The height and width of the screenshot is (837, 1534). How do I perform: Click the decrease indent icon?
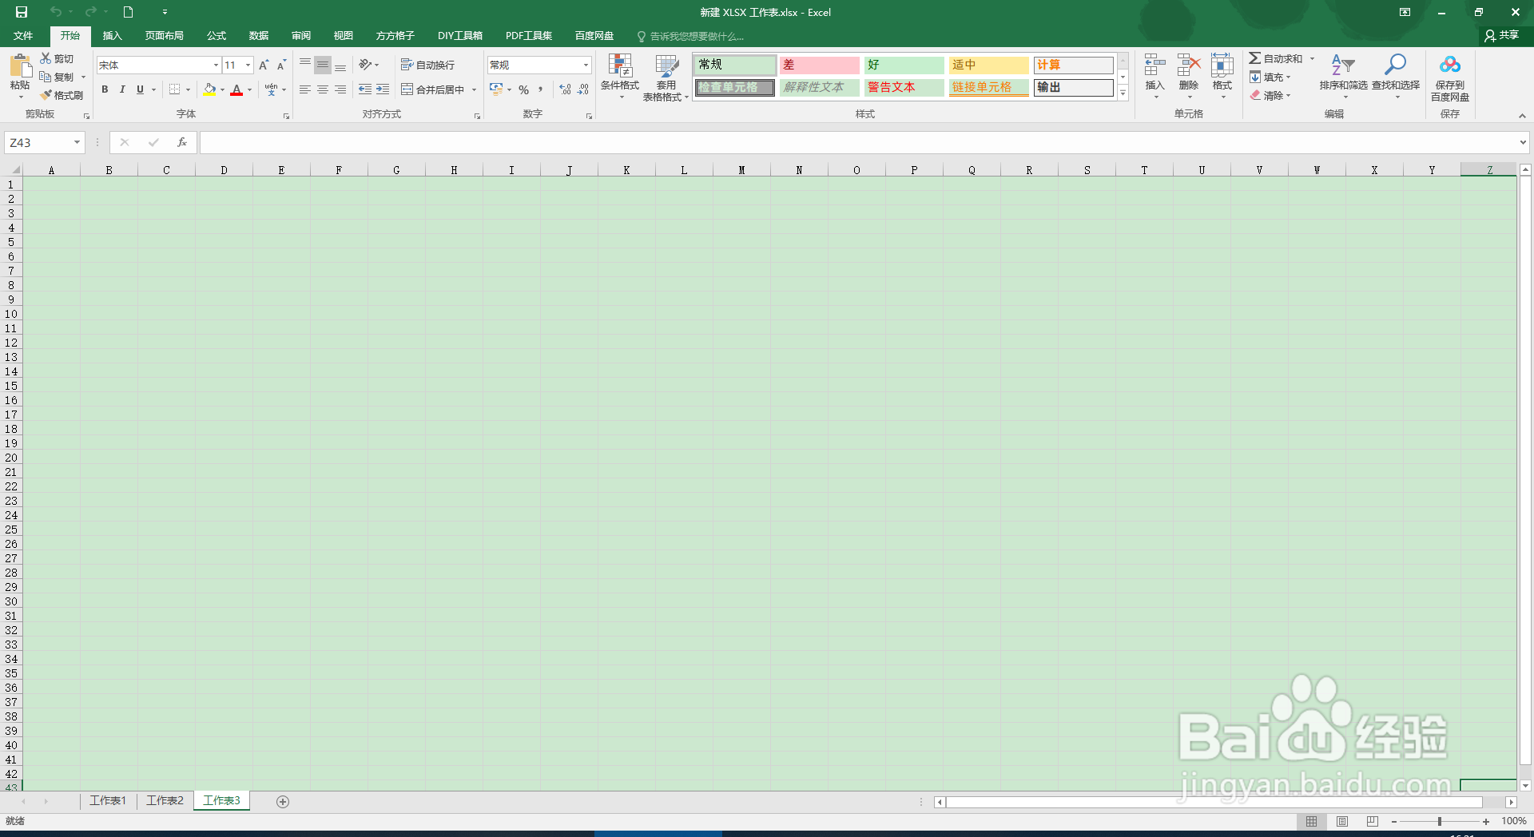tap(365, 89)
